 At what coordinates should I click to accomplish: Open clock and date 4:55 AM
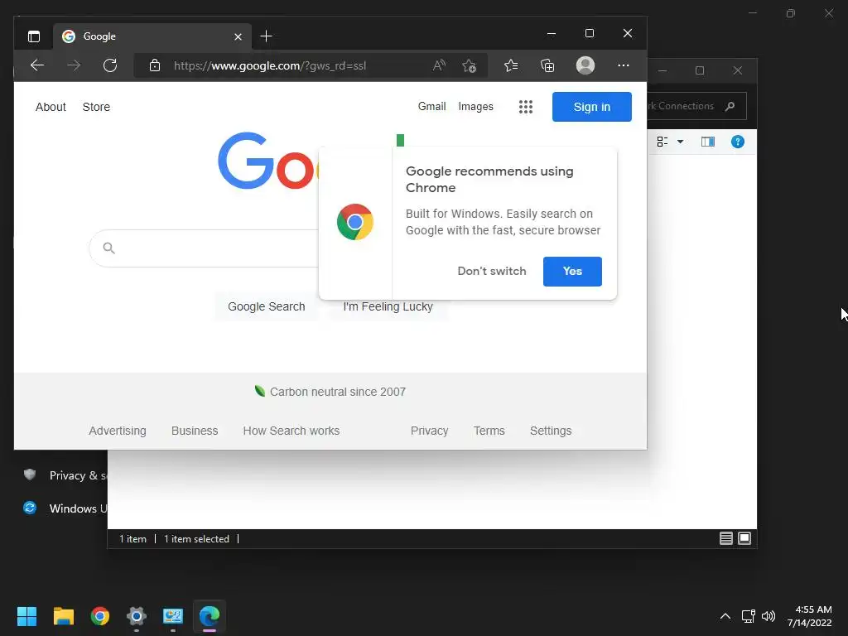tap(810, 616)
